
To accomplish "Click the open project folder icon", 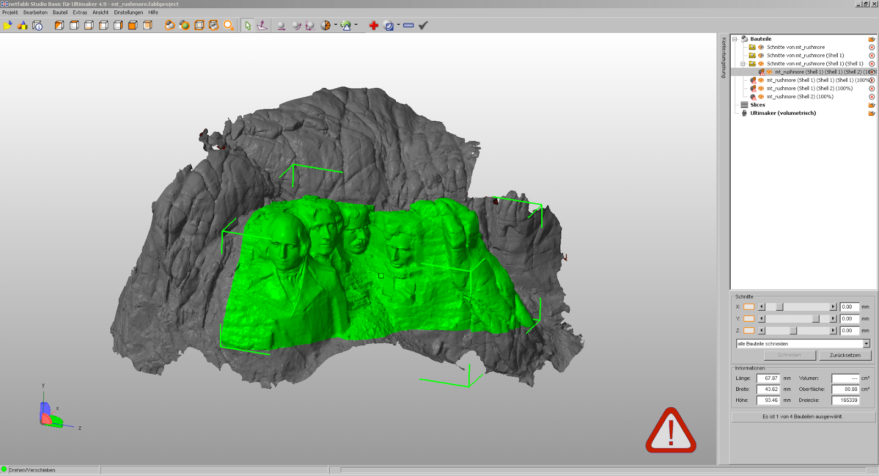I will 8,25.
